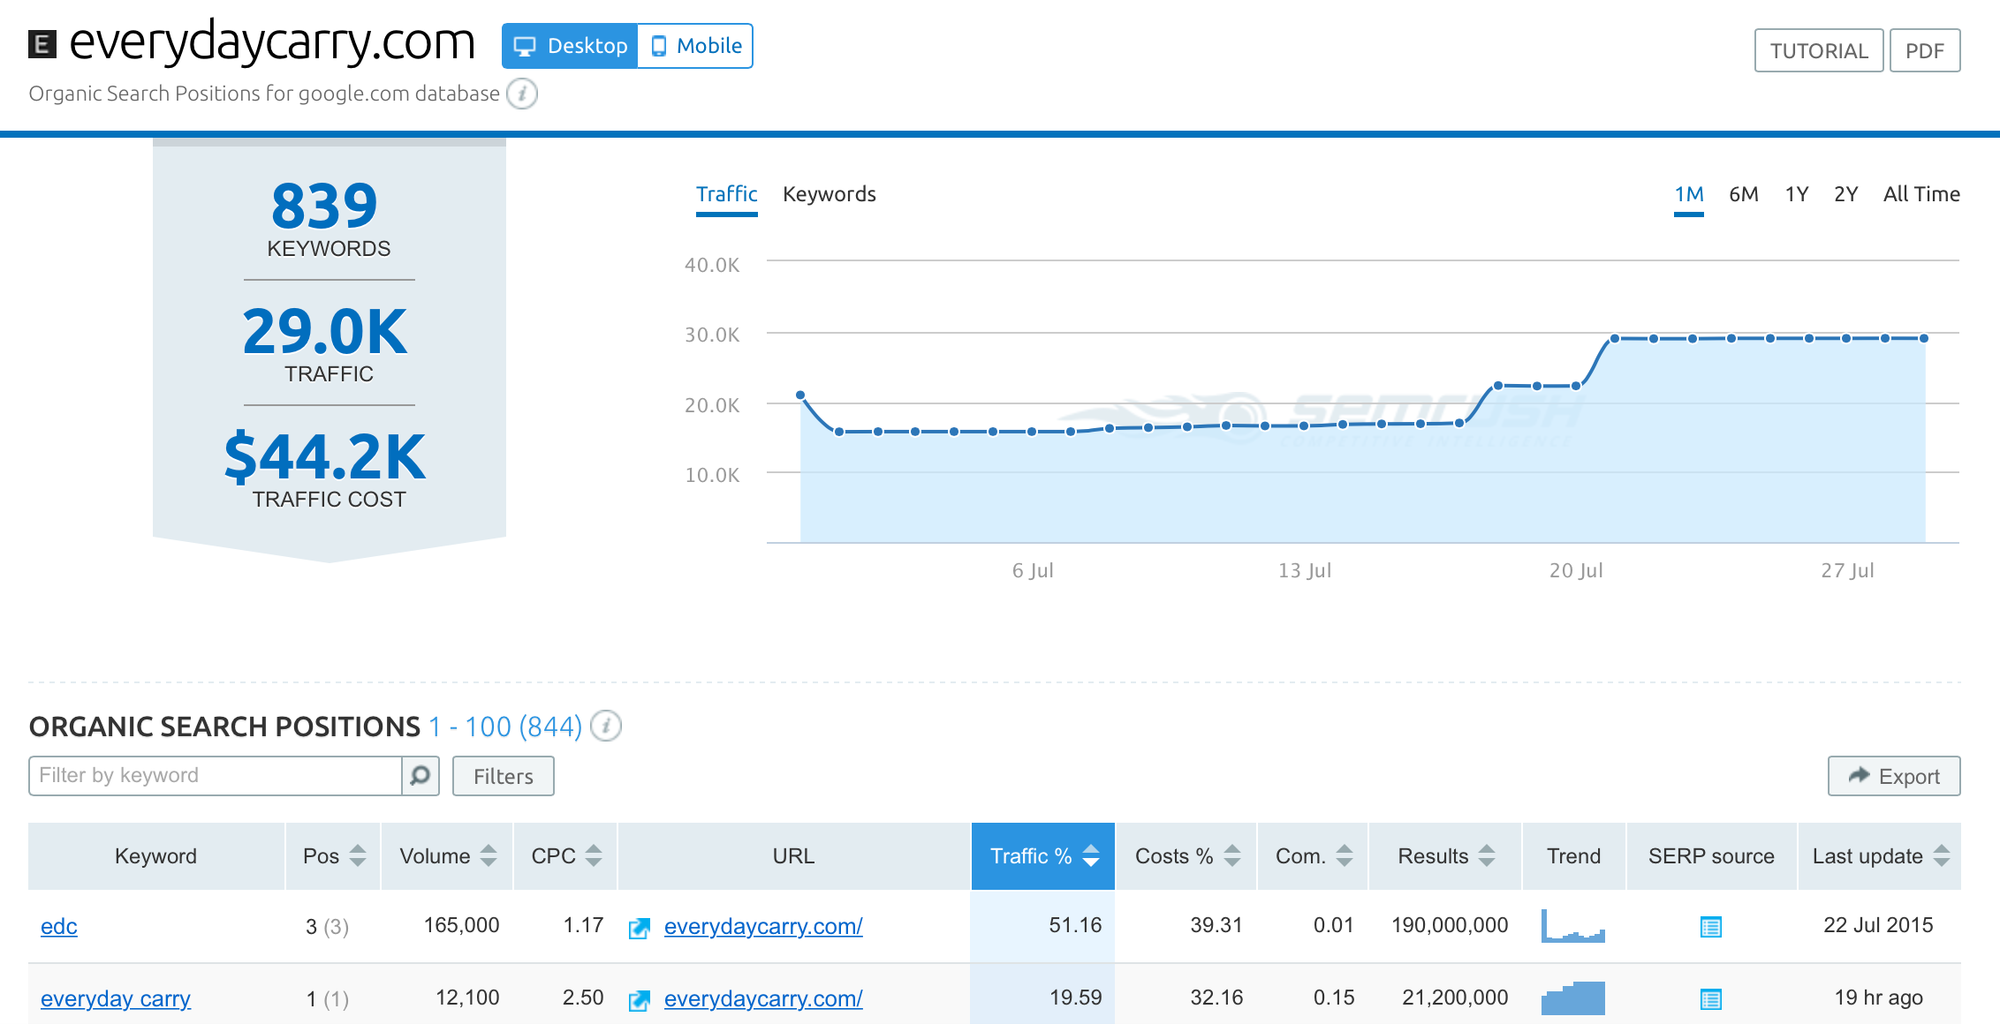Click the 2.50 CPC value
Viewport: 2000px width, 1024px height.
(583, 998)
